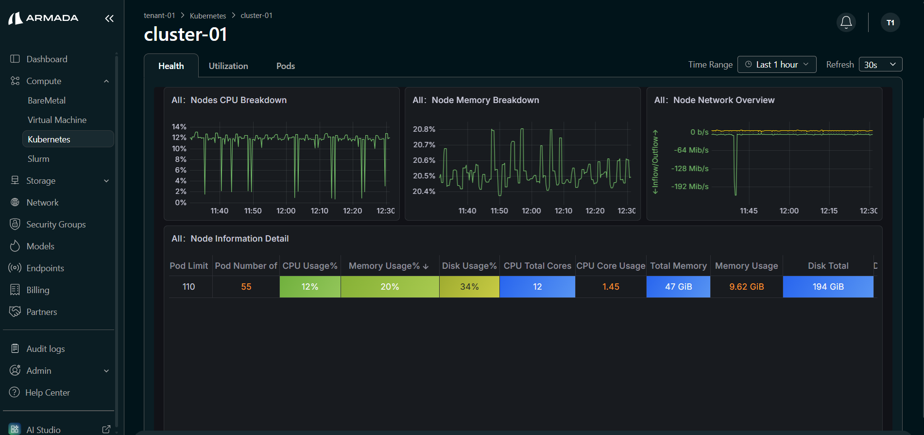Click the Partners handshake icon
924x435 pixels.
click(15, 312)
